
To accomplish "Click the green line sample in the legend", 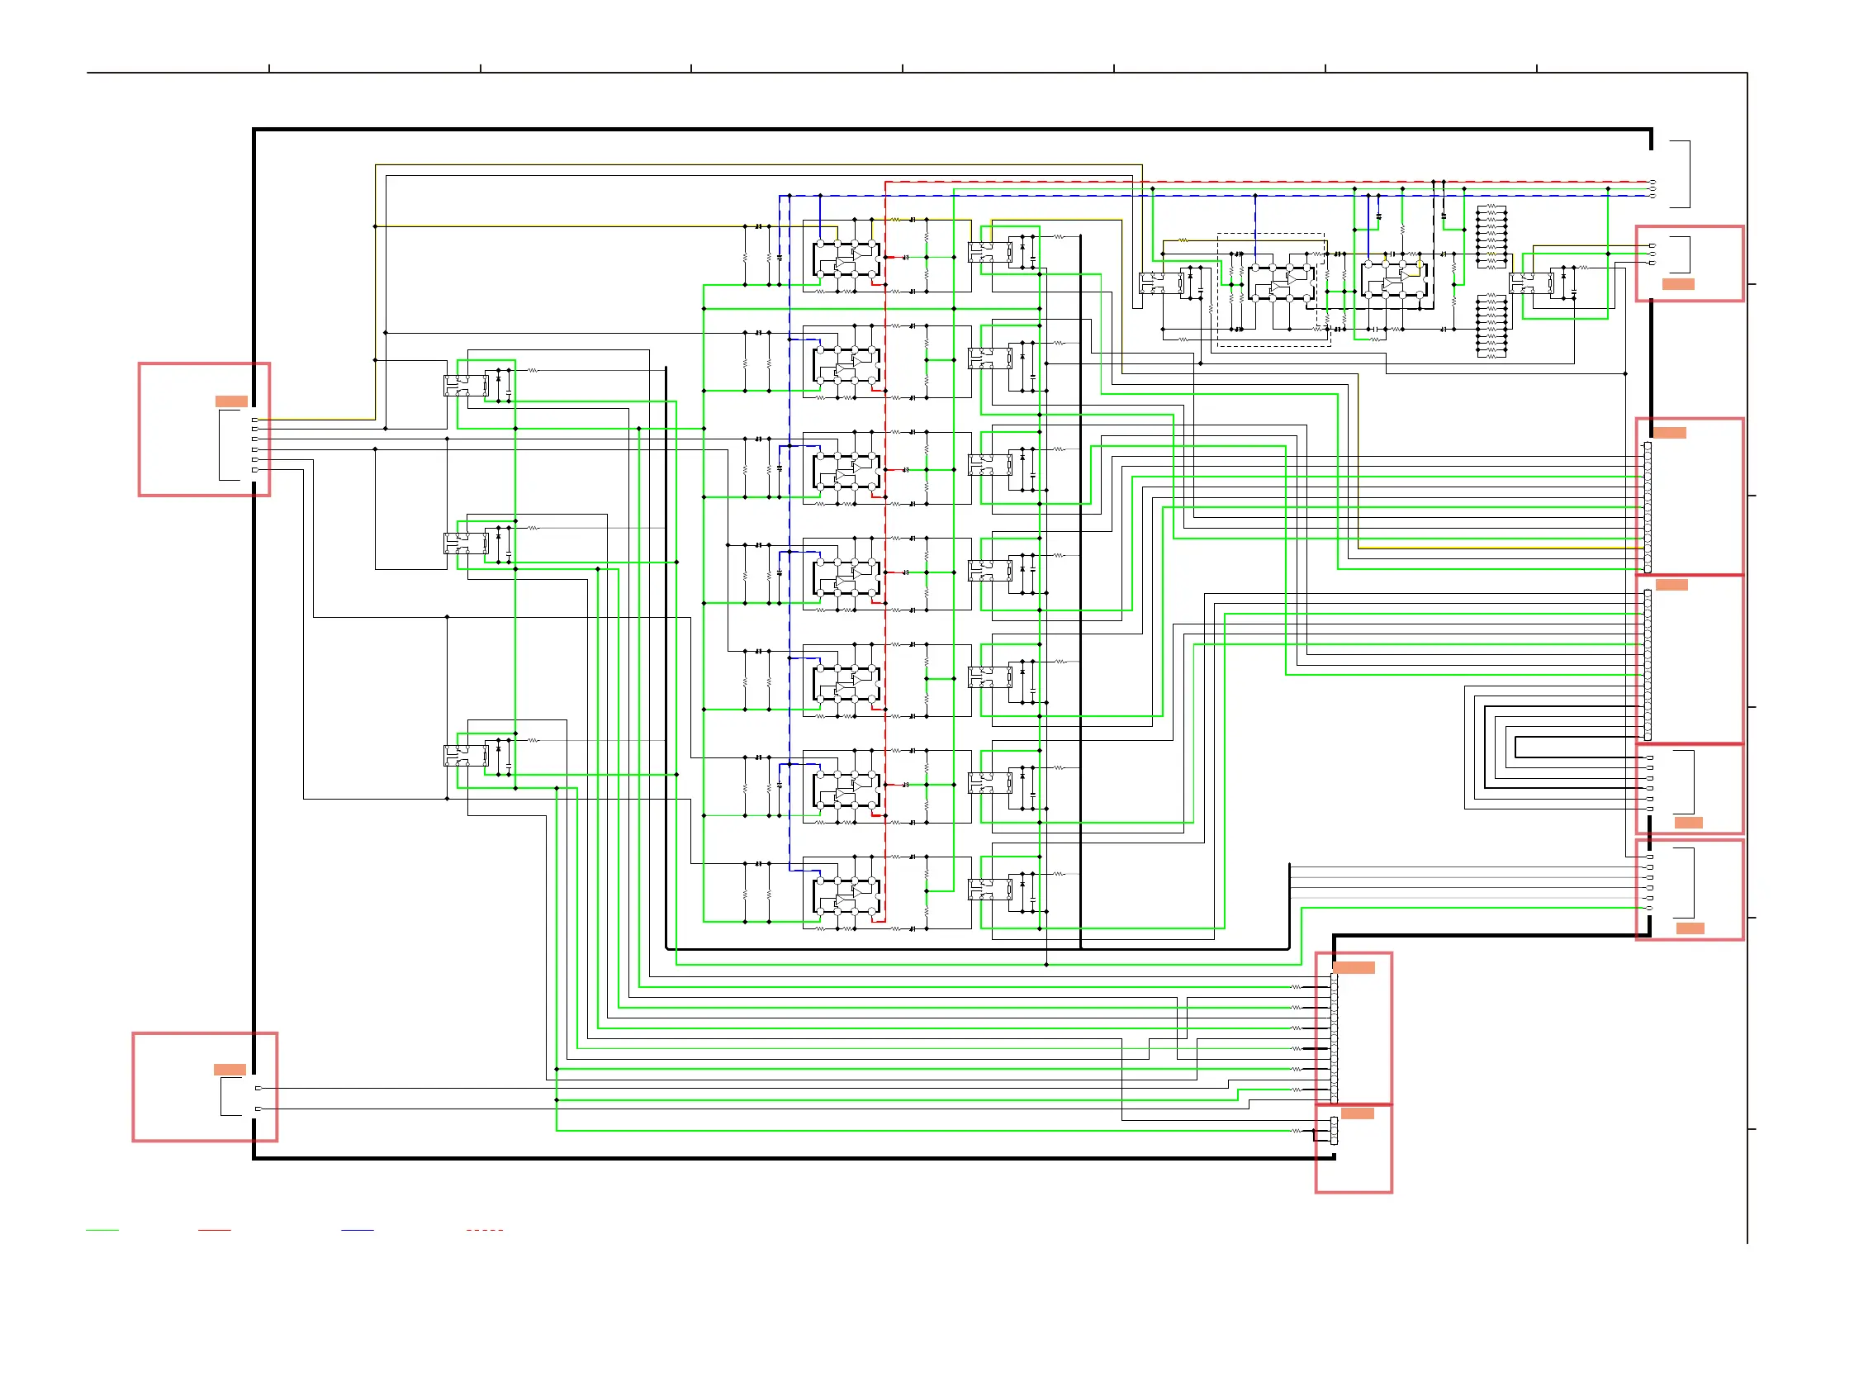I will (x=102, y=1231).
